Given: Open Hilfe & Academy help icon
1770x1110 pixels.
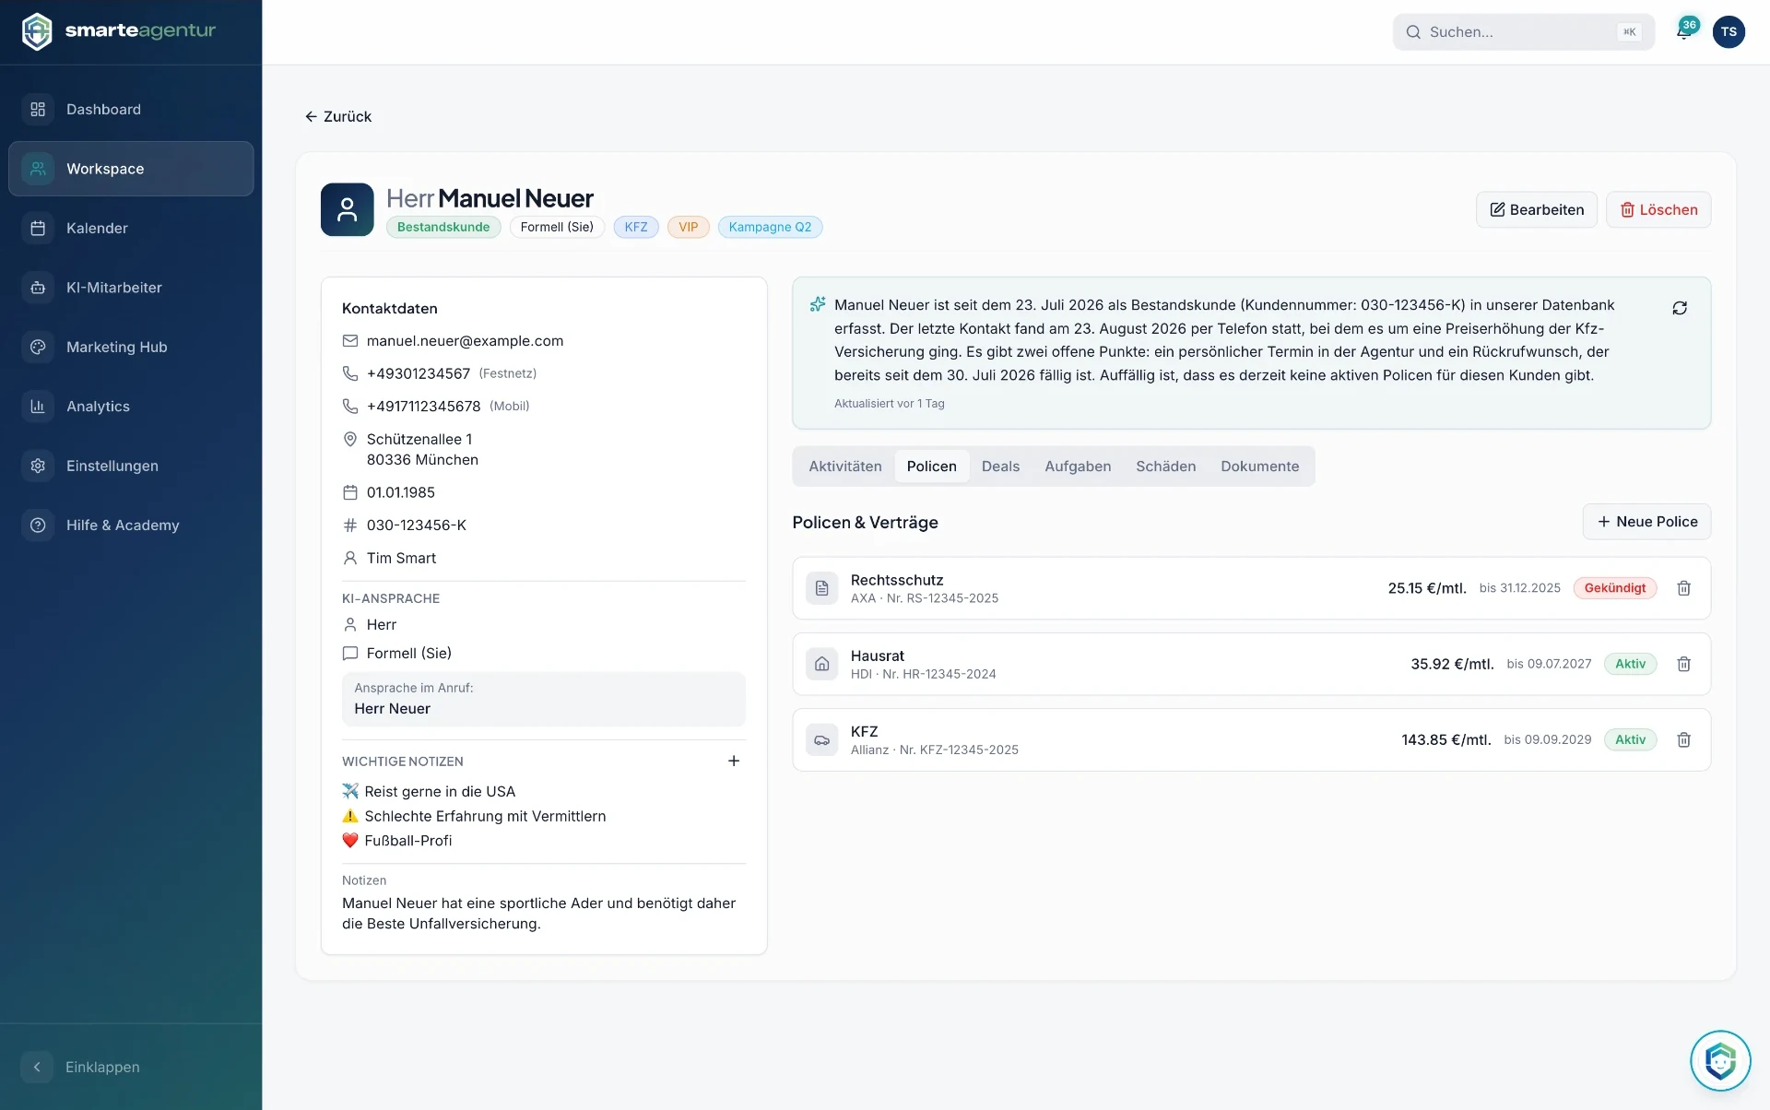Looking at the screenshot, I should click(x=38, y=525).
